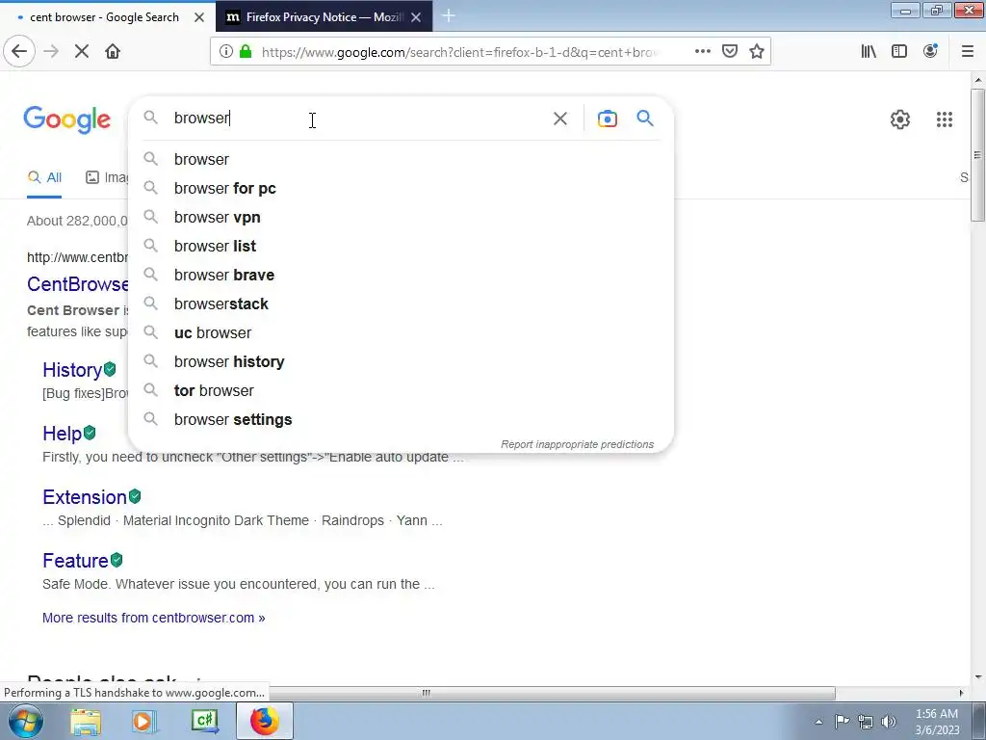The width and height of the screenshot is (986, 740).
Task: Open the Feature sitelink
Action: coord(75,561)
